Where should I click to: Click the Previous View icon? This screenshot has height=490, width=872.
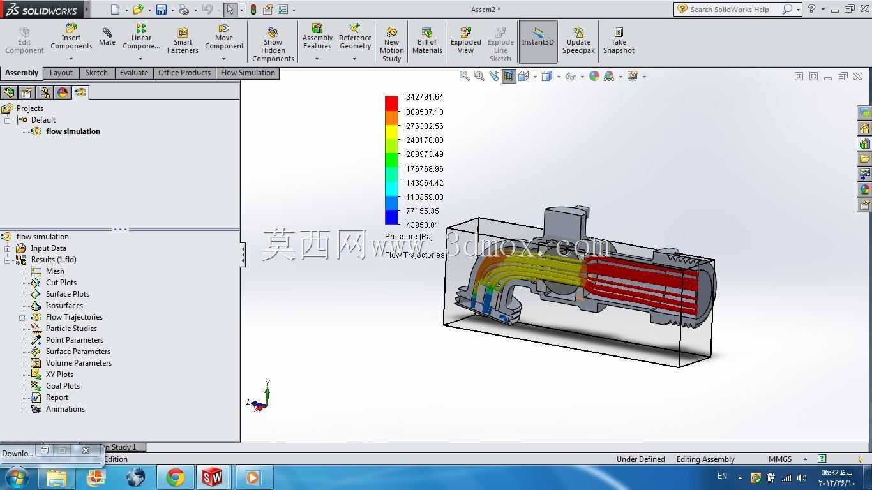tap(494, 76)
